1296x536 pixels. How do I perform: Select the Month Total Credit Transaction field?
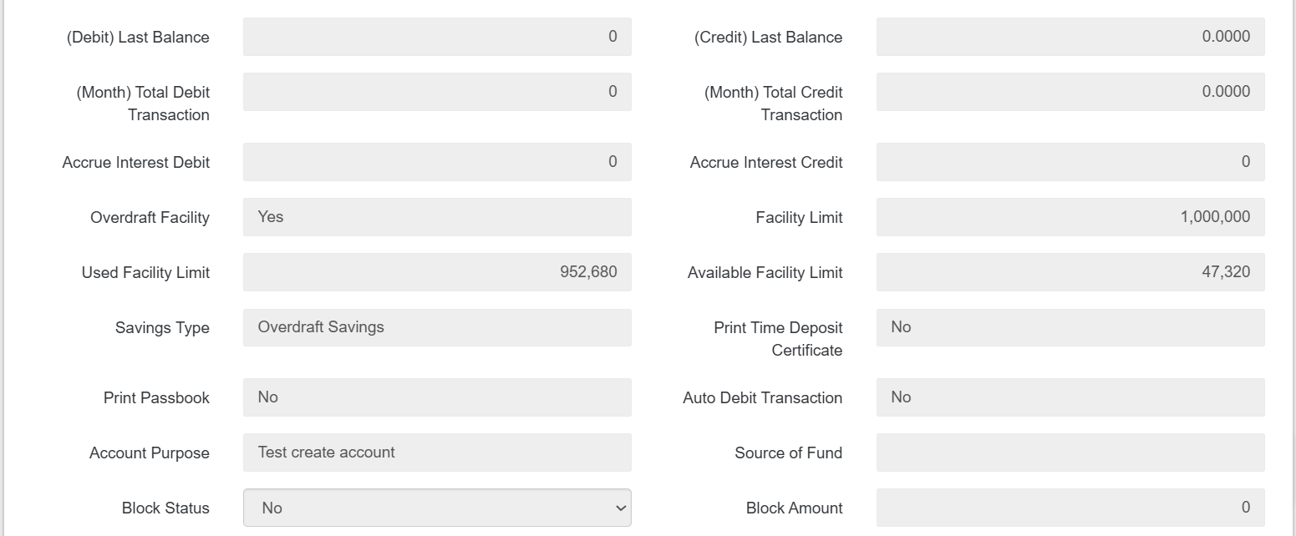point(1070,92)
